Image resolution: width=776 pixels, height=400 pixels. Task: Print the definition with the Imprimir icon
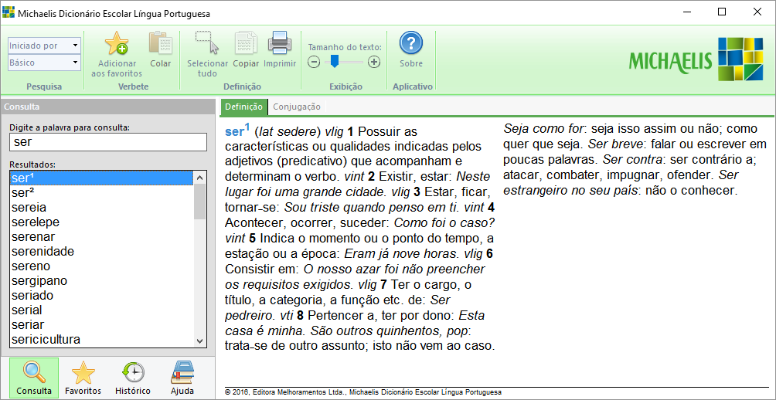(x=280, y=43)
